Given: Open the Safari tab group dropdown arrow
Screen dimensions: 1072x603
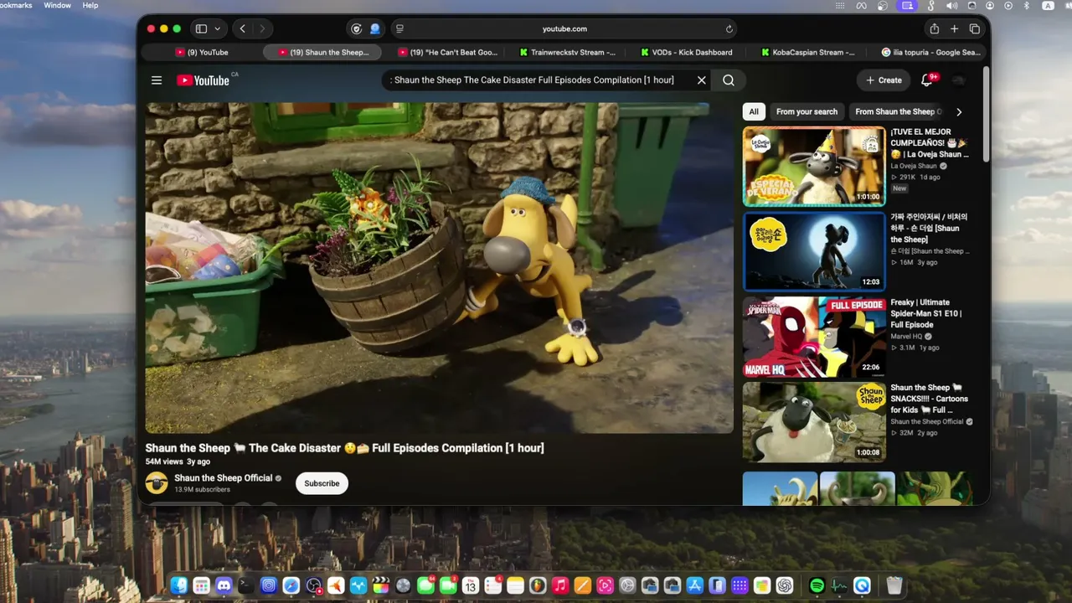Looking at the screenshot, I should pos(218,28).
